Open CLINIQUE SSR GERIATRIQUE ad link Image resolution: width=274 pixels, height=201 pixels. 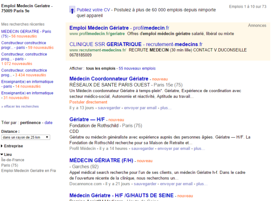(105, 44)
